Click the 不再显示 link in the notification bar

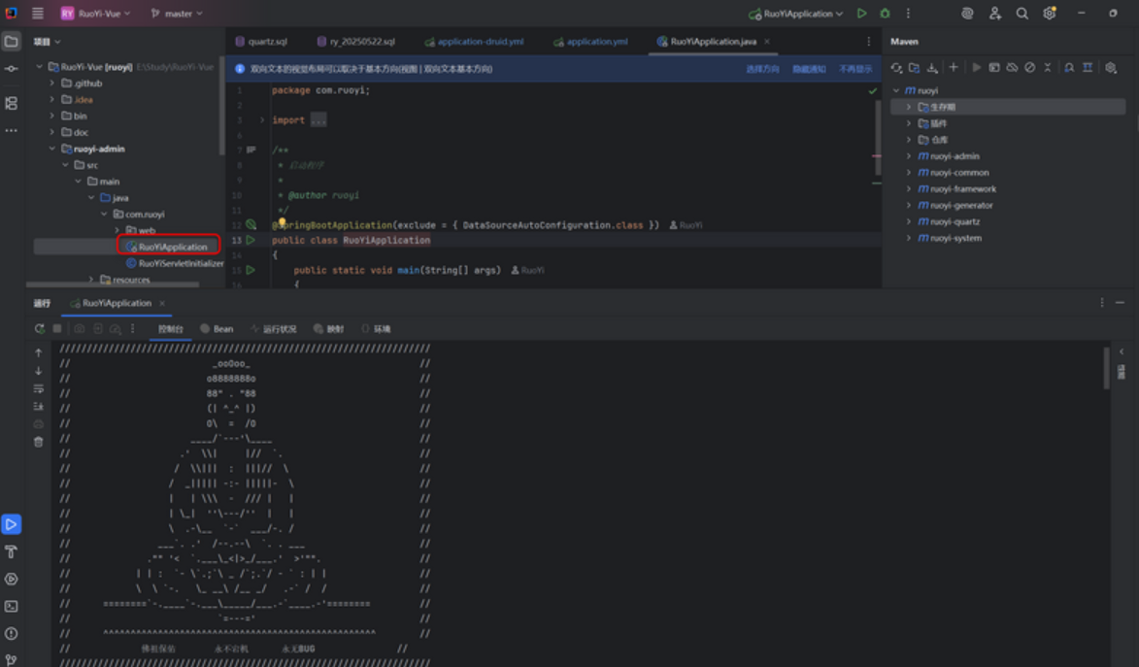(x=854, y=69)
